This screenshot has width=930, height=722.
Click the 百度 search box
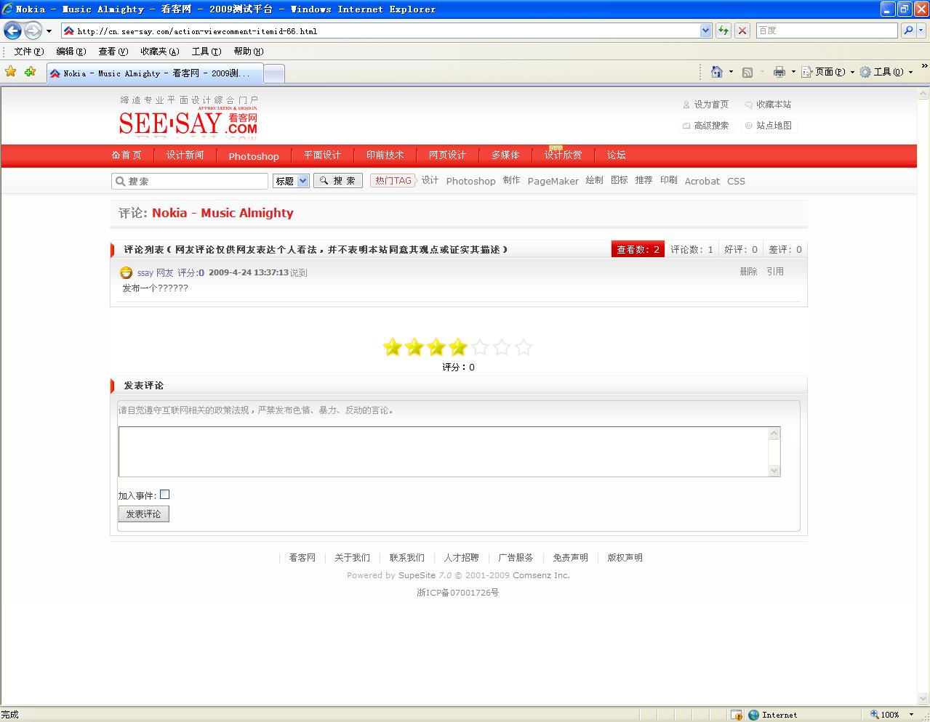click(827, 31)
